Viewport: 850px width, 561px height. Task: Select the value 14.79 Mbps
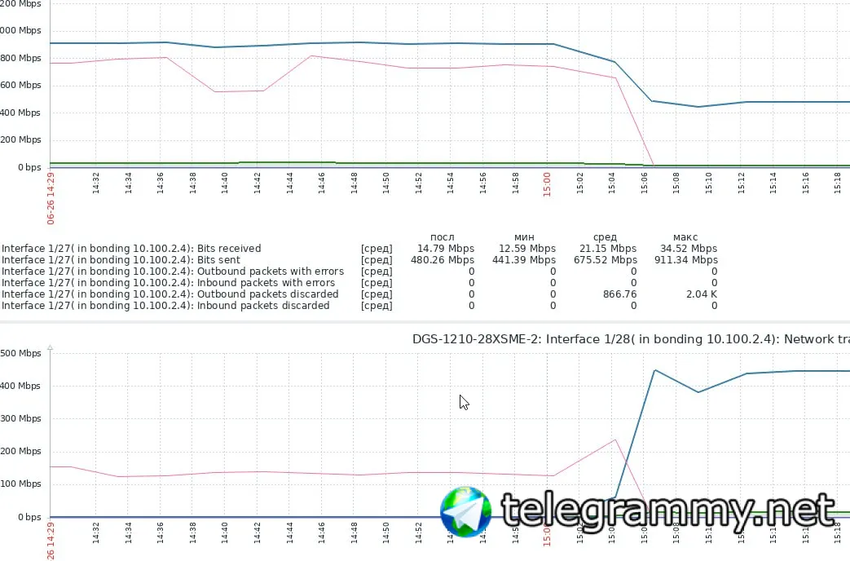pyautogui.click(x=446, y=249)
